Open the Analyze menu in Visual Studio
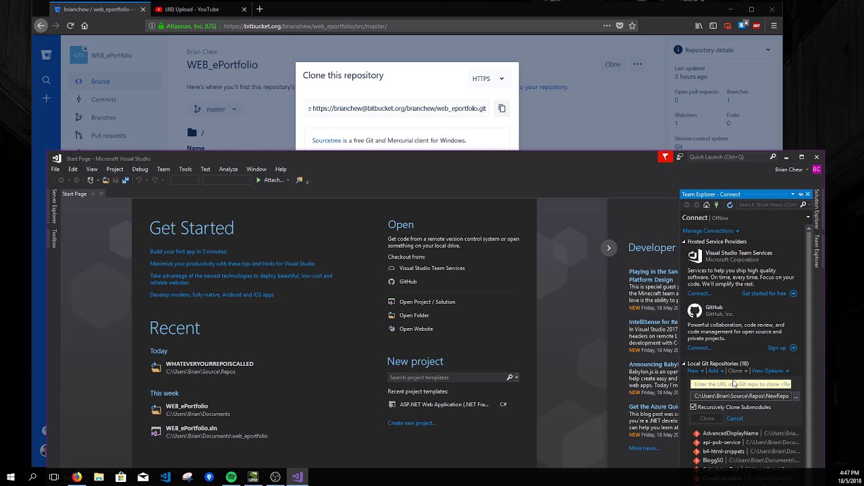This screenshot has height=486, width=864. (228, 169)
